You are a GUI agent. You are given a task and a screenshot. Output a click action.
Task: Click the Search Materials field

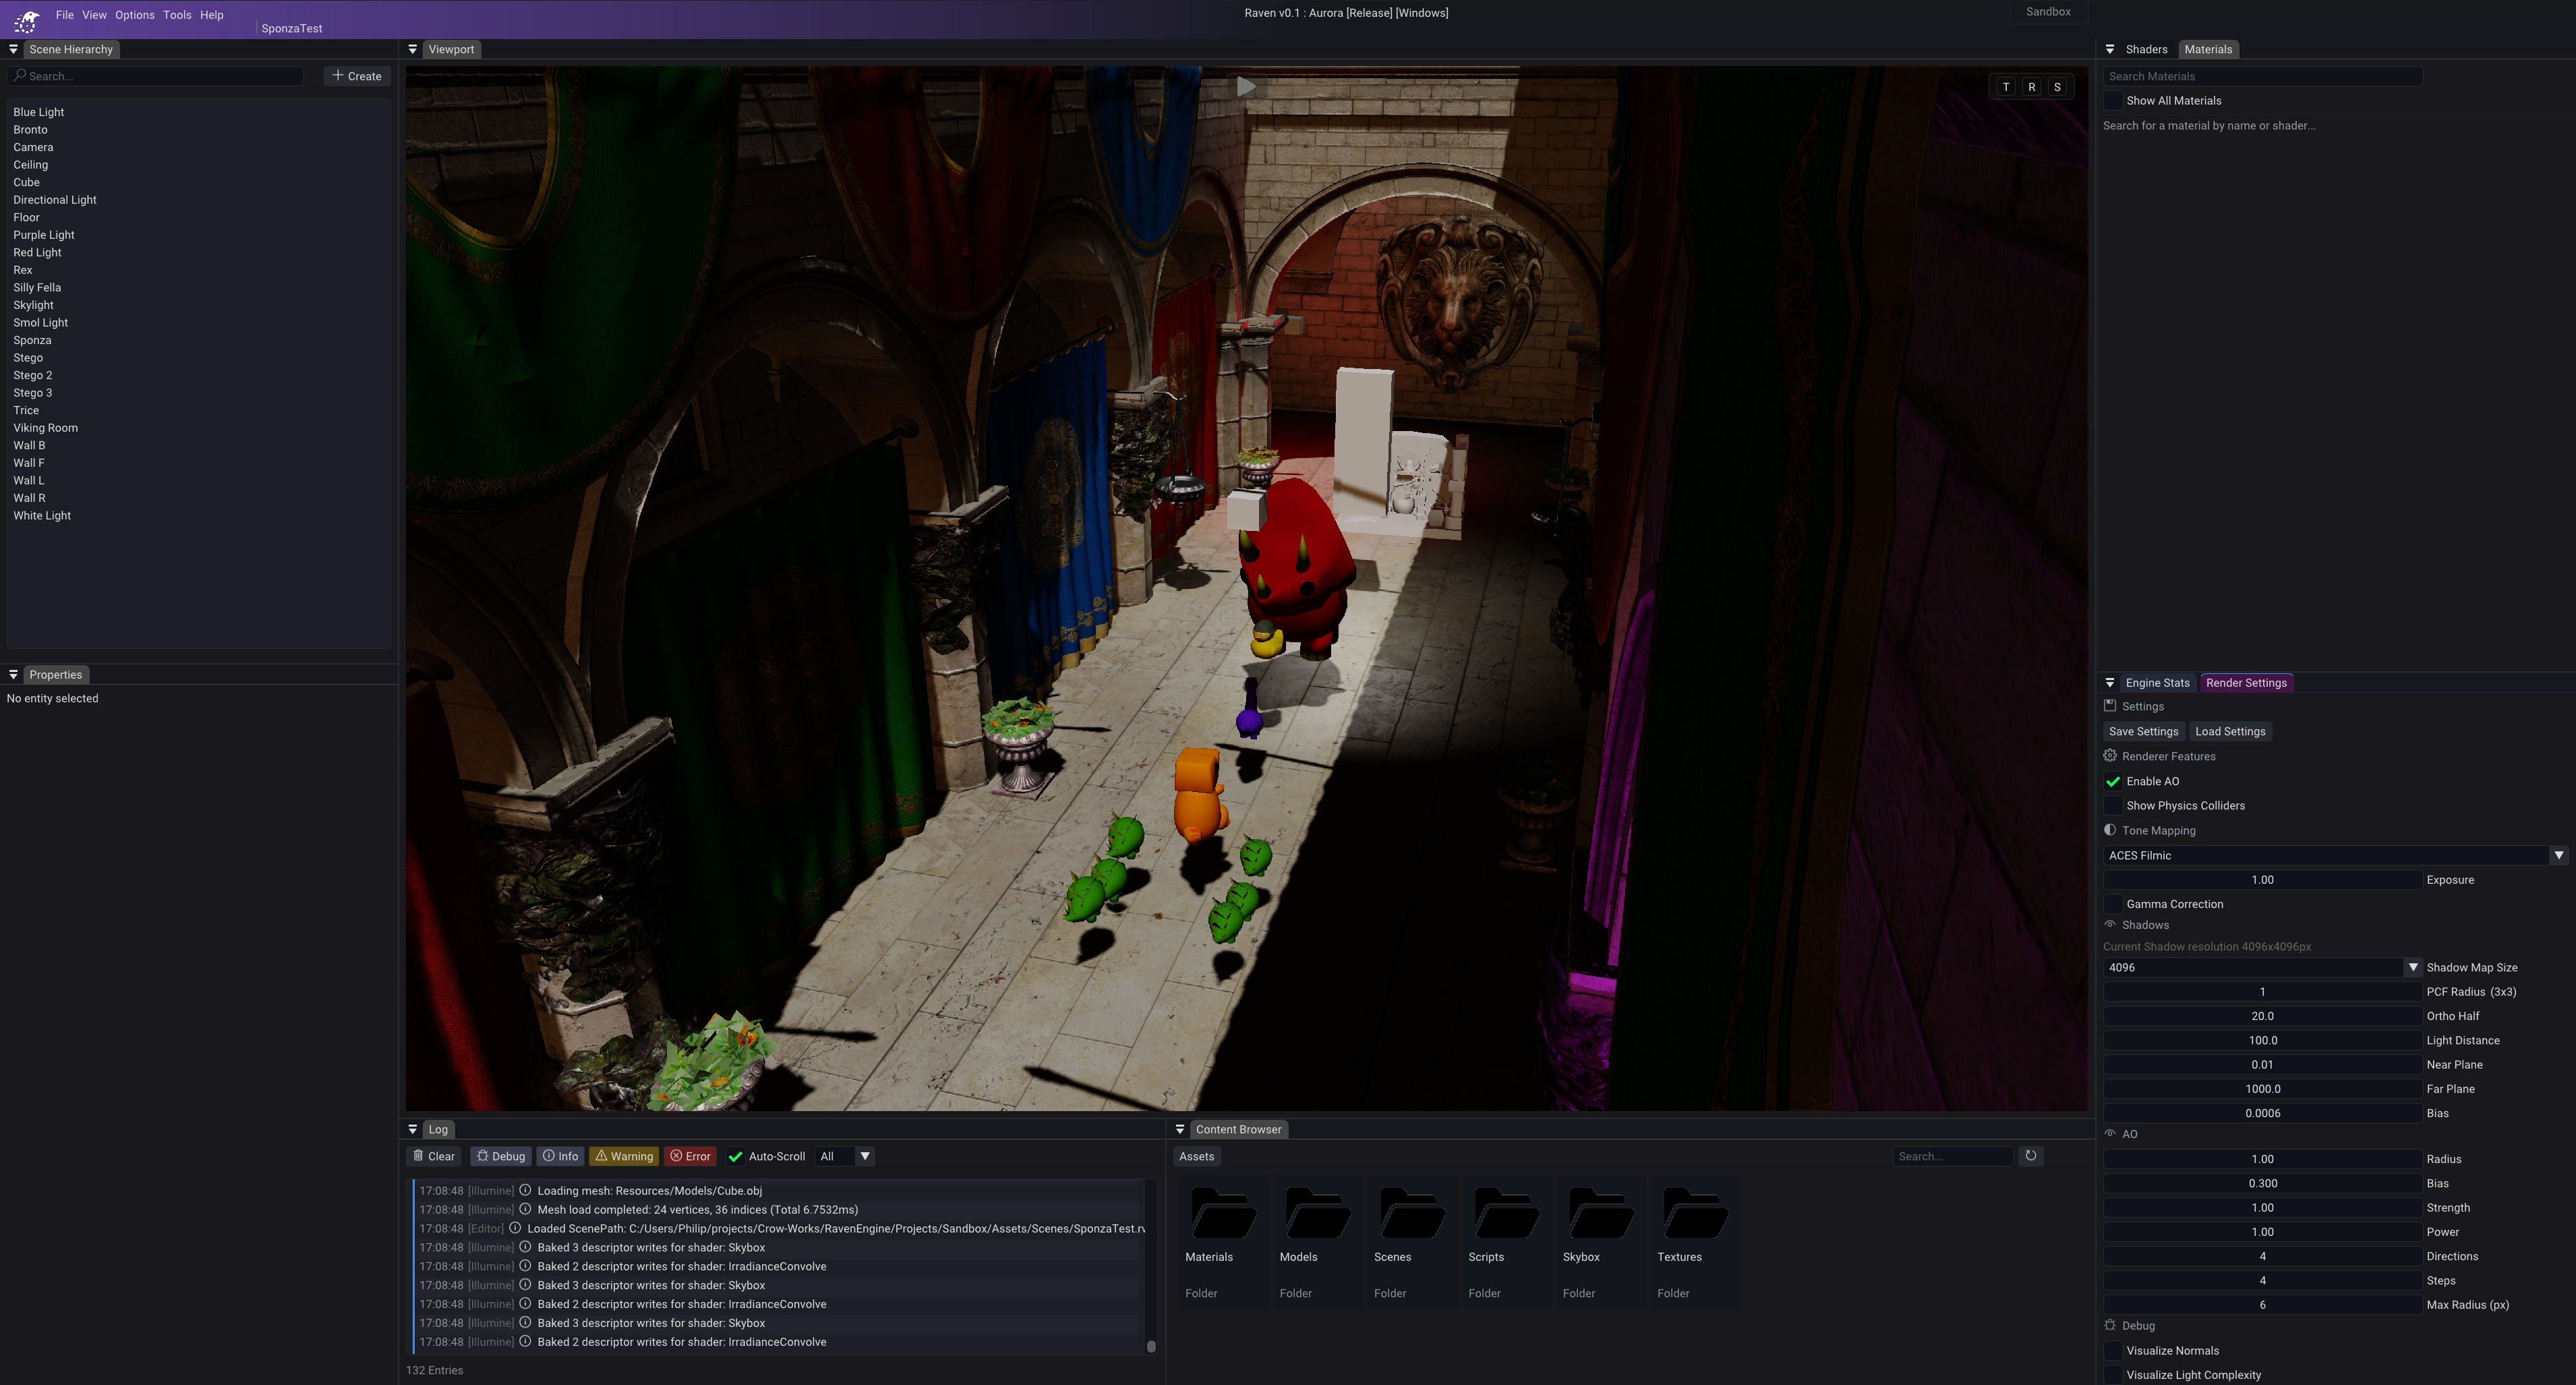(2262, 76)
